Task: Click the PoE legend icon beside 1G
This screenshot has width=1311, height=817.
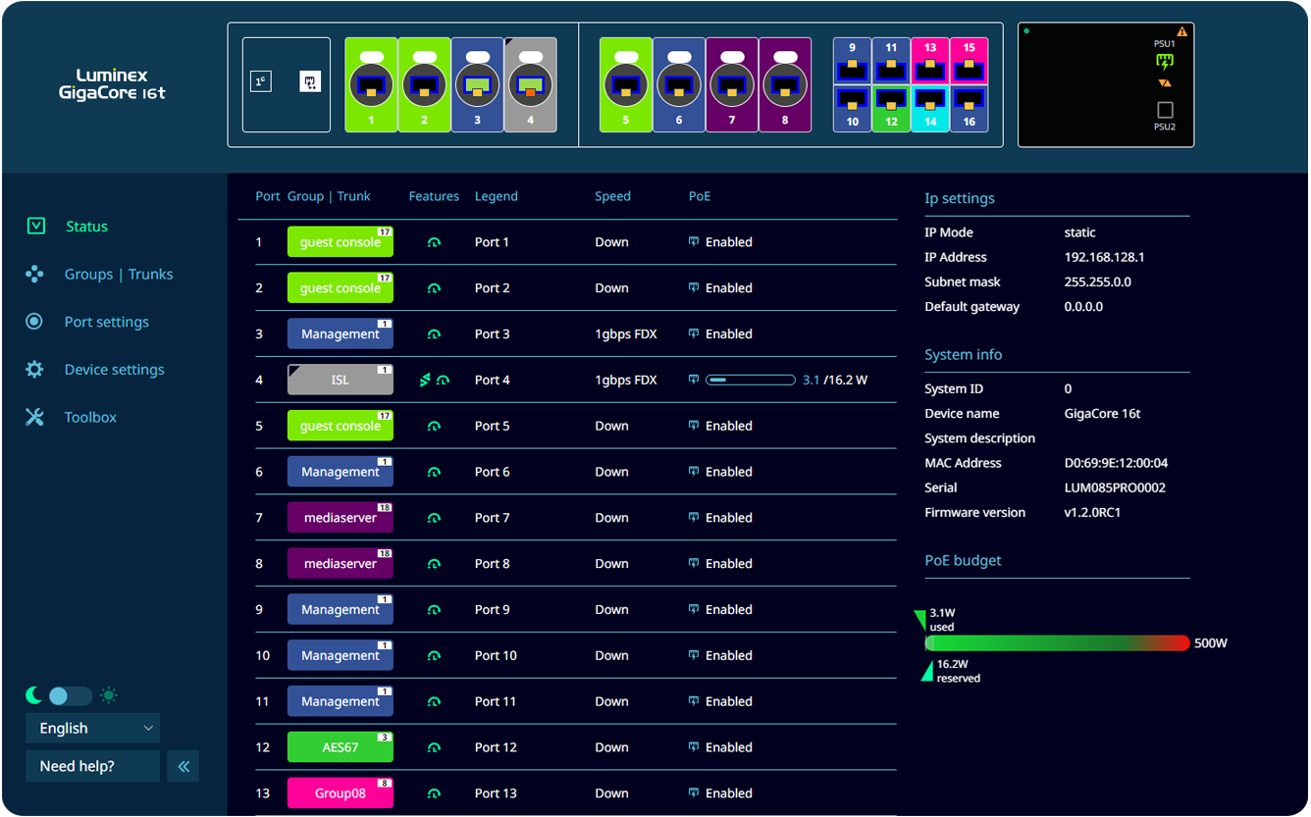Action: [x=310, y=82]
